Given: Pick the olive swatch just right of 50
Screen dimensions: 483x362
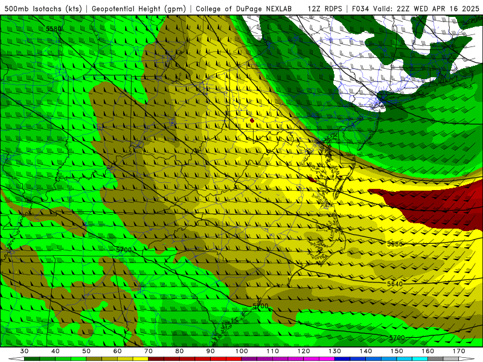Looking at the screenshot, I should click(x=94, y=359).
